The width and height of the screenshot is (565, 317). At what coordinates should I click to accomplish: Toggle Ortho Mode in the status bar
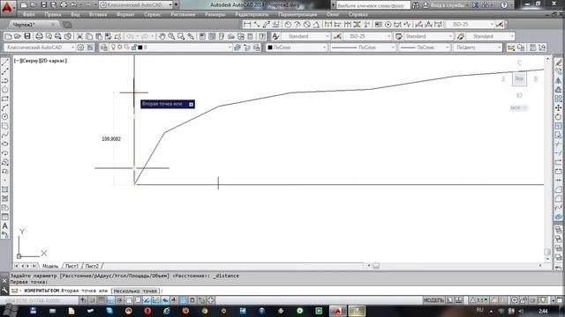coord(110,300)
